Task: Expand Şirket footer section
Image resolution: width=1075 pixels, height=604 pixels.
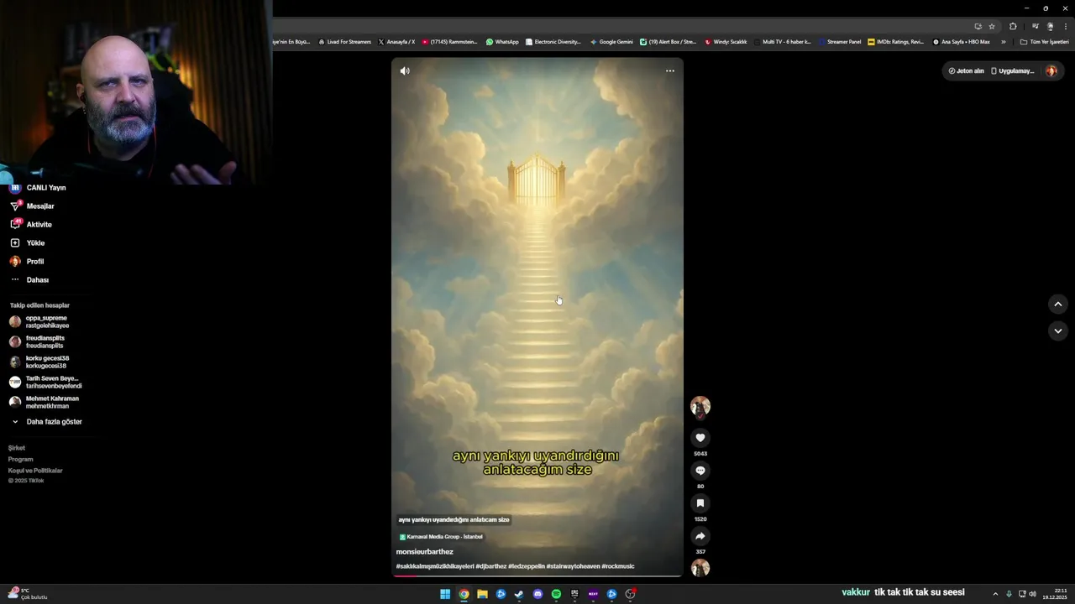Action: tap(17, 449)
